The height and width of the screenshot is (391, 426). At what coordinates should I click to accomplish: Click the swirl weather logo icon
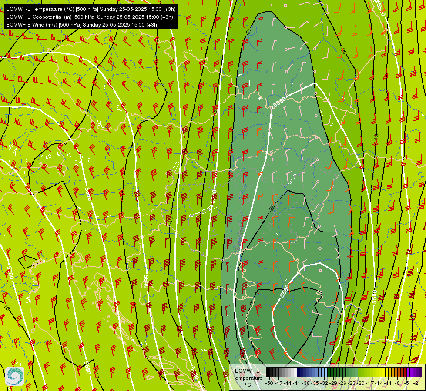coord(15,376)
